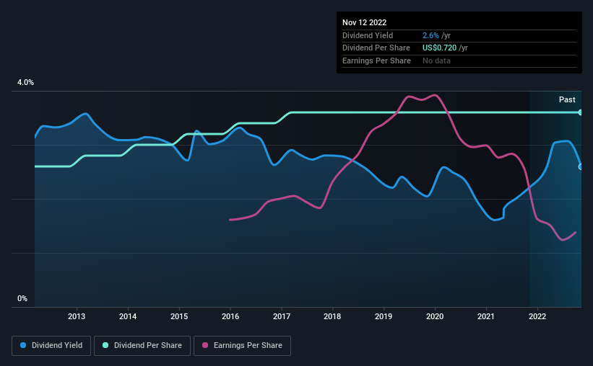Screen dimensions: 593x366
Task: Click the 2017 year axis label
Action: (x=282, y=316)
